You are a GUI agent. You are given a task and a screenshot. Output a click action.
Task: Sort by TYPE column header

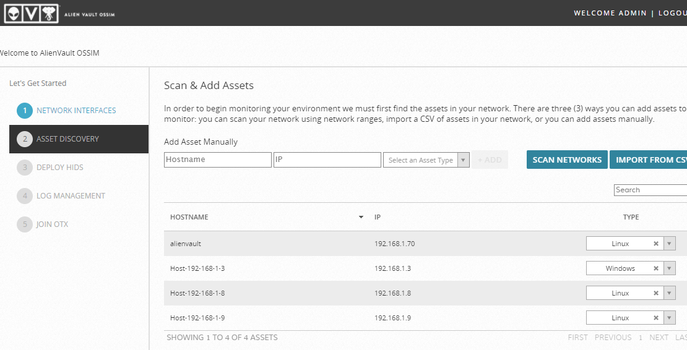pyautogui.click(x=631, y=217)
